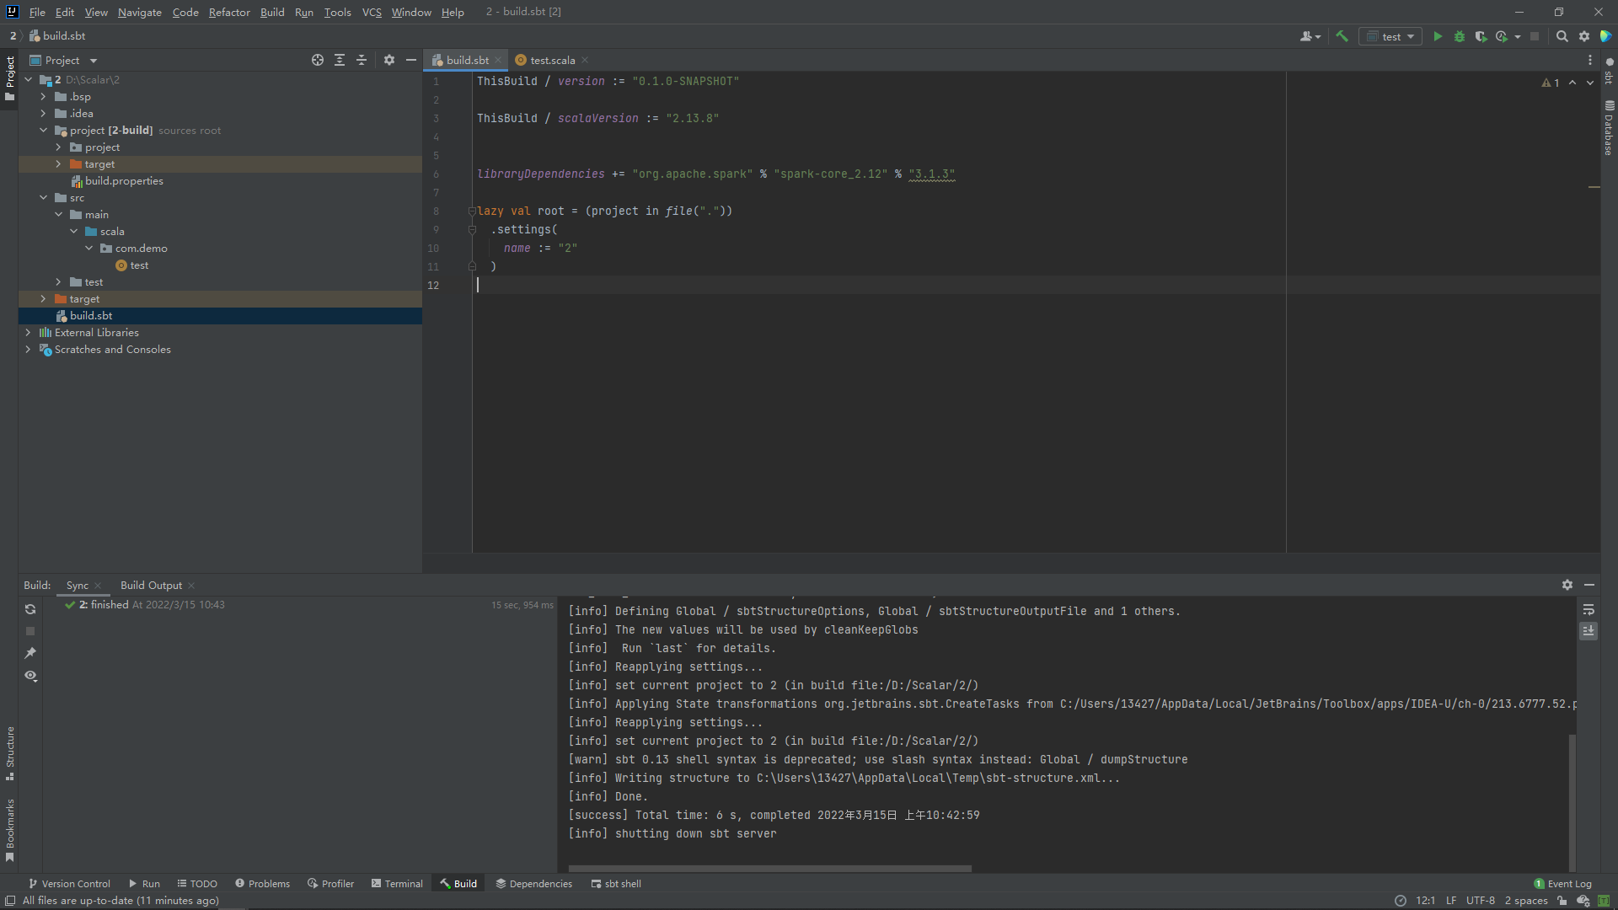Toggle soft-wrap in build output console
Viewport: 1618px width, 910px height.
[1589, 609]
